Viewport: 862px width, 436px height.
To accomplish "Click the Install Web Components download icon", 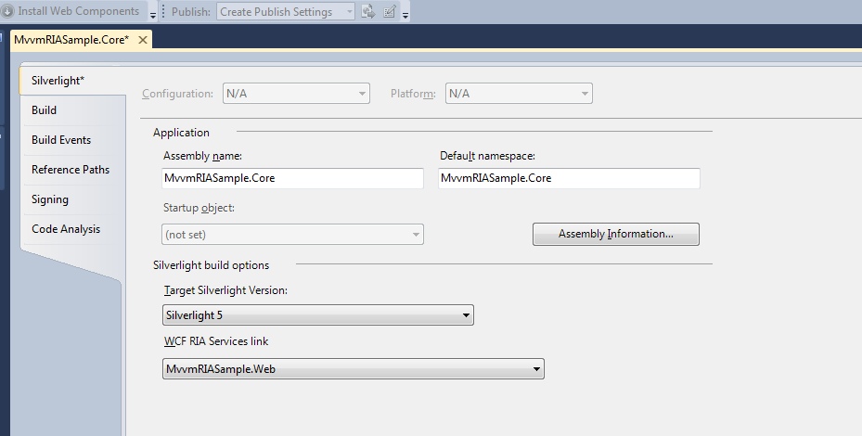I will coord(7,11).
